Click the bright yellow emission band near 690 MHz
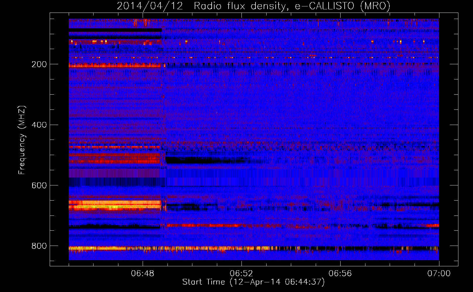The width and height of the screenshot is (473, 292). [x=115, y=205]
